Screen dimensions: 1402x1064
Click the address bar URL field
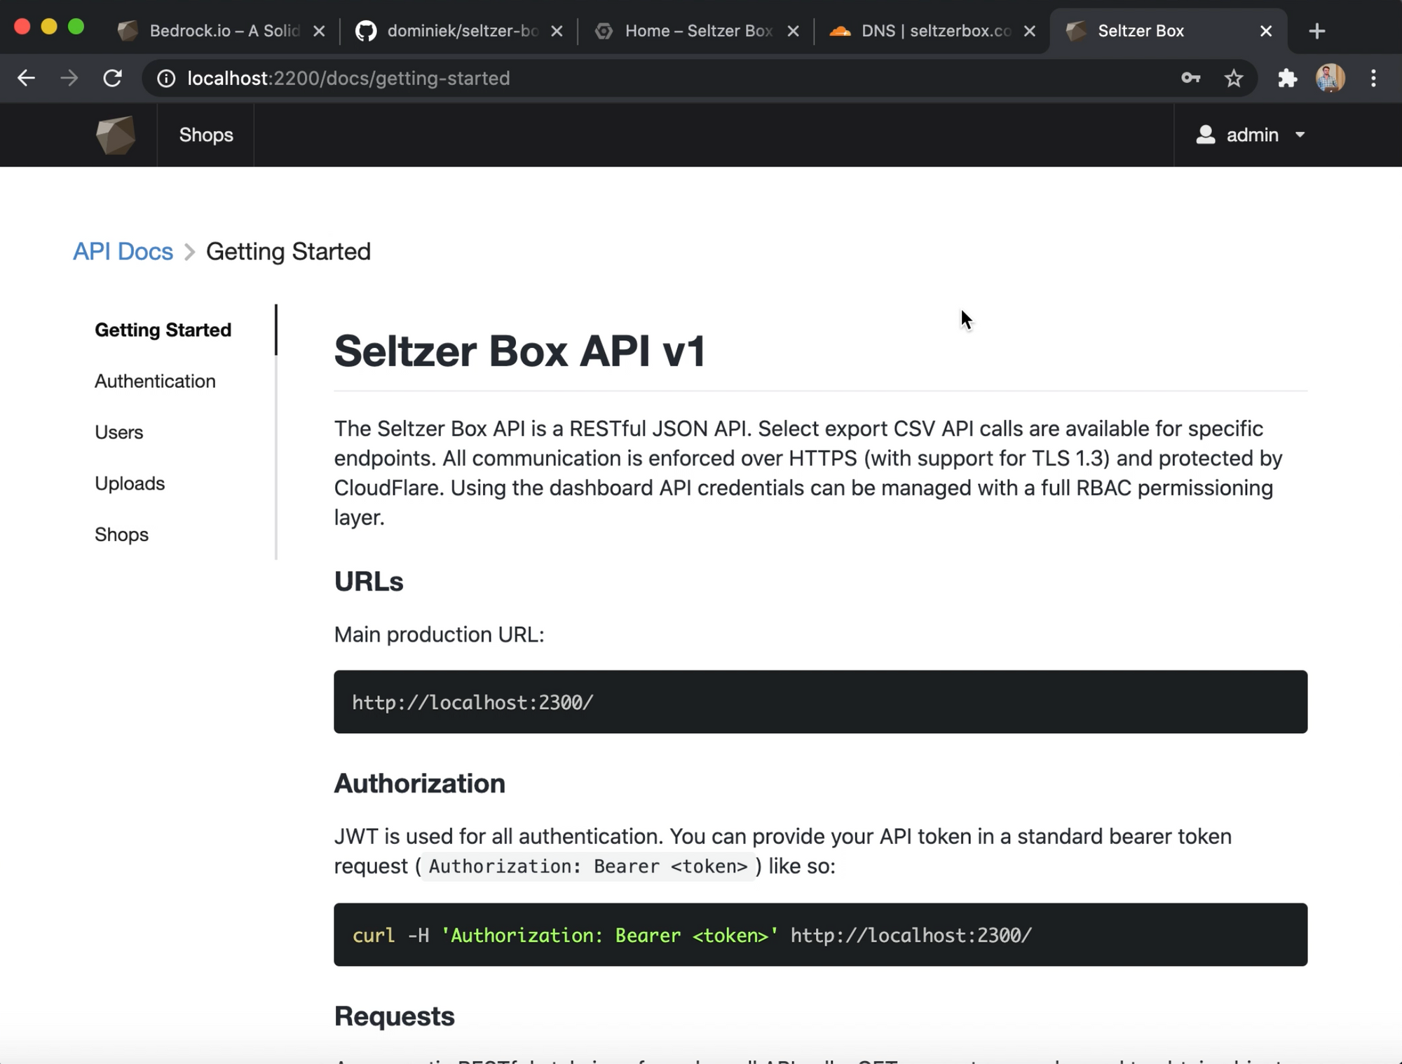[x=631, y=78]
